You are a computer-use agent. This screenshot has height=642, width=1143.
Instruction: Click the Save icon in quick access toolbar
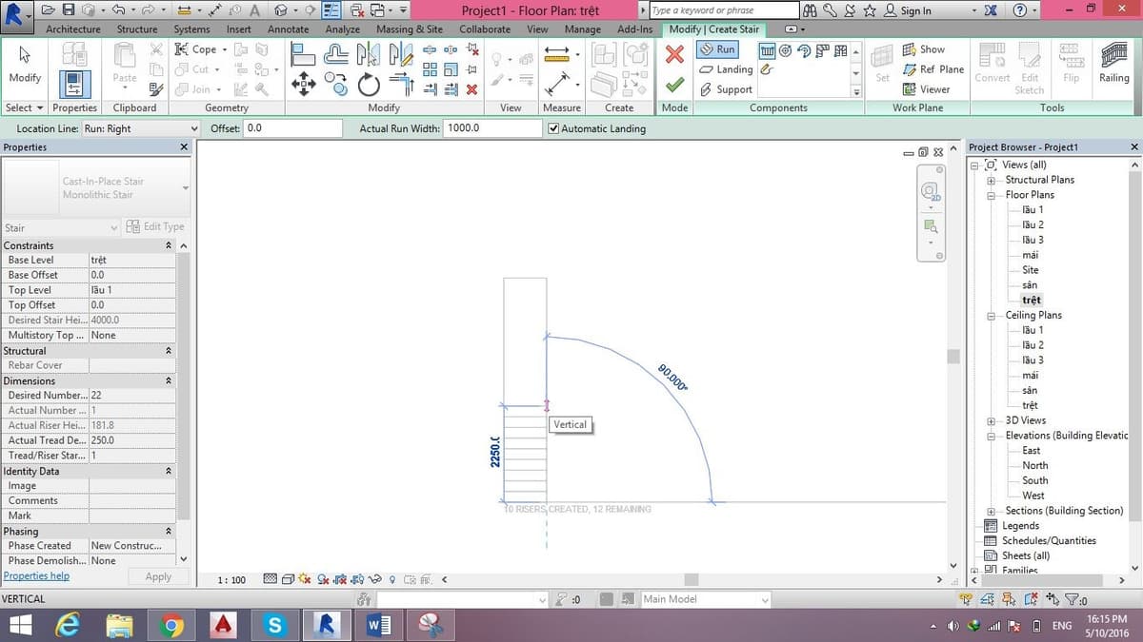pos(69,10)
